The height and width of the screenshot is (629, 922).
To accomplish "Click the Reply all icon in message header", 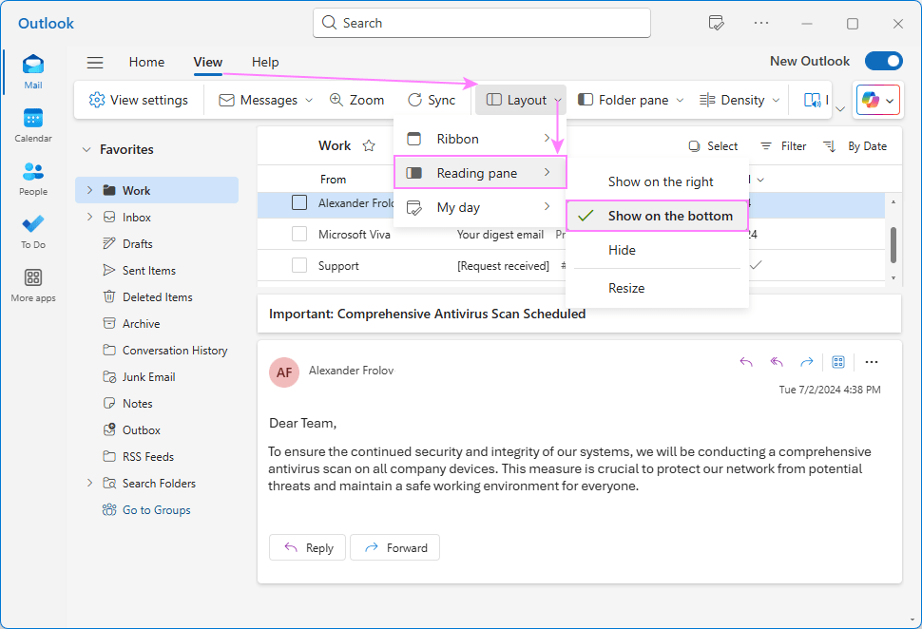I will point(777,362).
